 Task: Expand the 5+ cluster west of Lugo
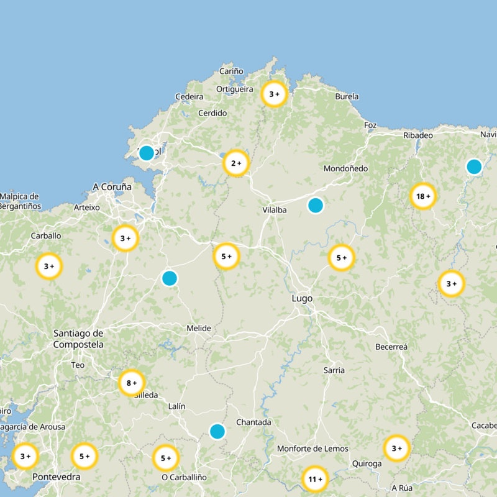point(226,256)
